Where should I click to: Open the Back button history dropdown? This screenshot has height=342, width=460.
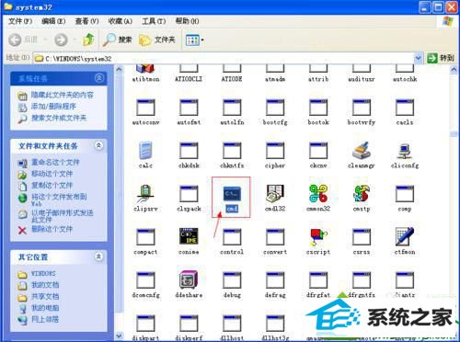tap(45, 40)
